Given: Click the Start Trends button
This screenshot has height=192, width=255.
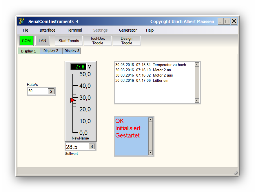Looking at the screenshot, I should point(69,41).
